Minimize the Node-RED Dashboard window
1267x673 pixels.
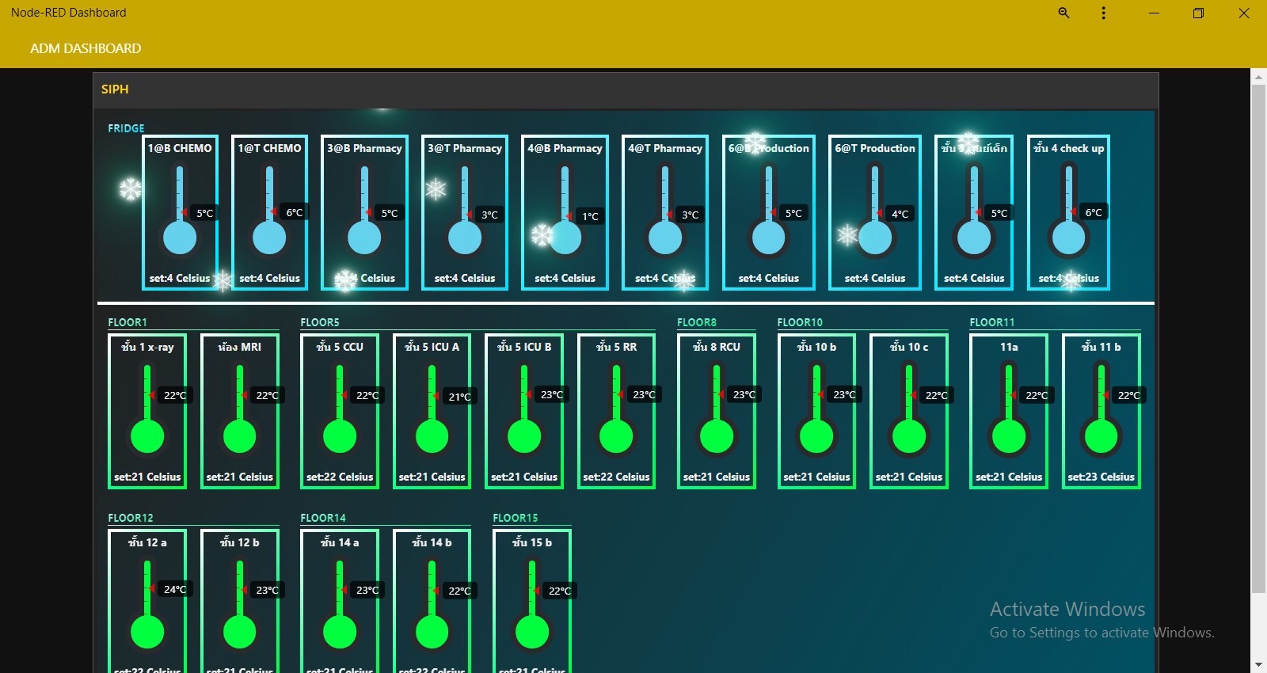click(x=1154, y=13)
